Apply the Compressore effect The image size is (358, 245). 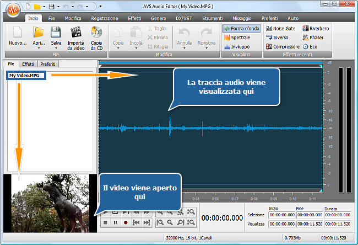(x=283, y=47)
